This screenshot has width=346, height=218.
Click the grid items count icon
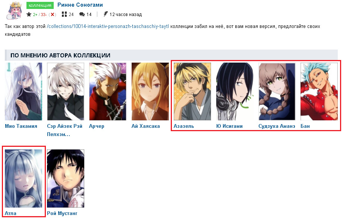click(x=64, y=14)
